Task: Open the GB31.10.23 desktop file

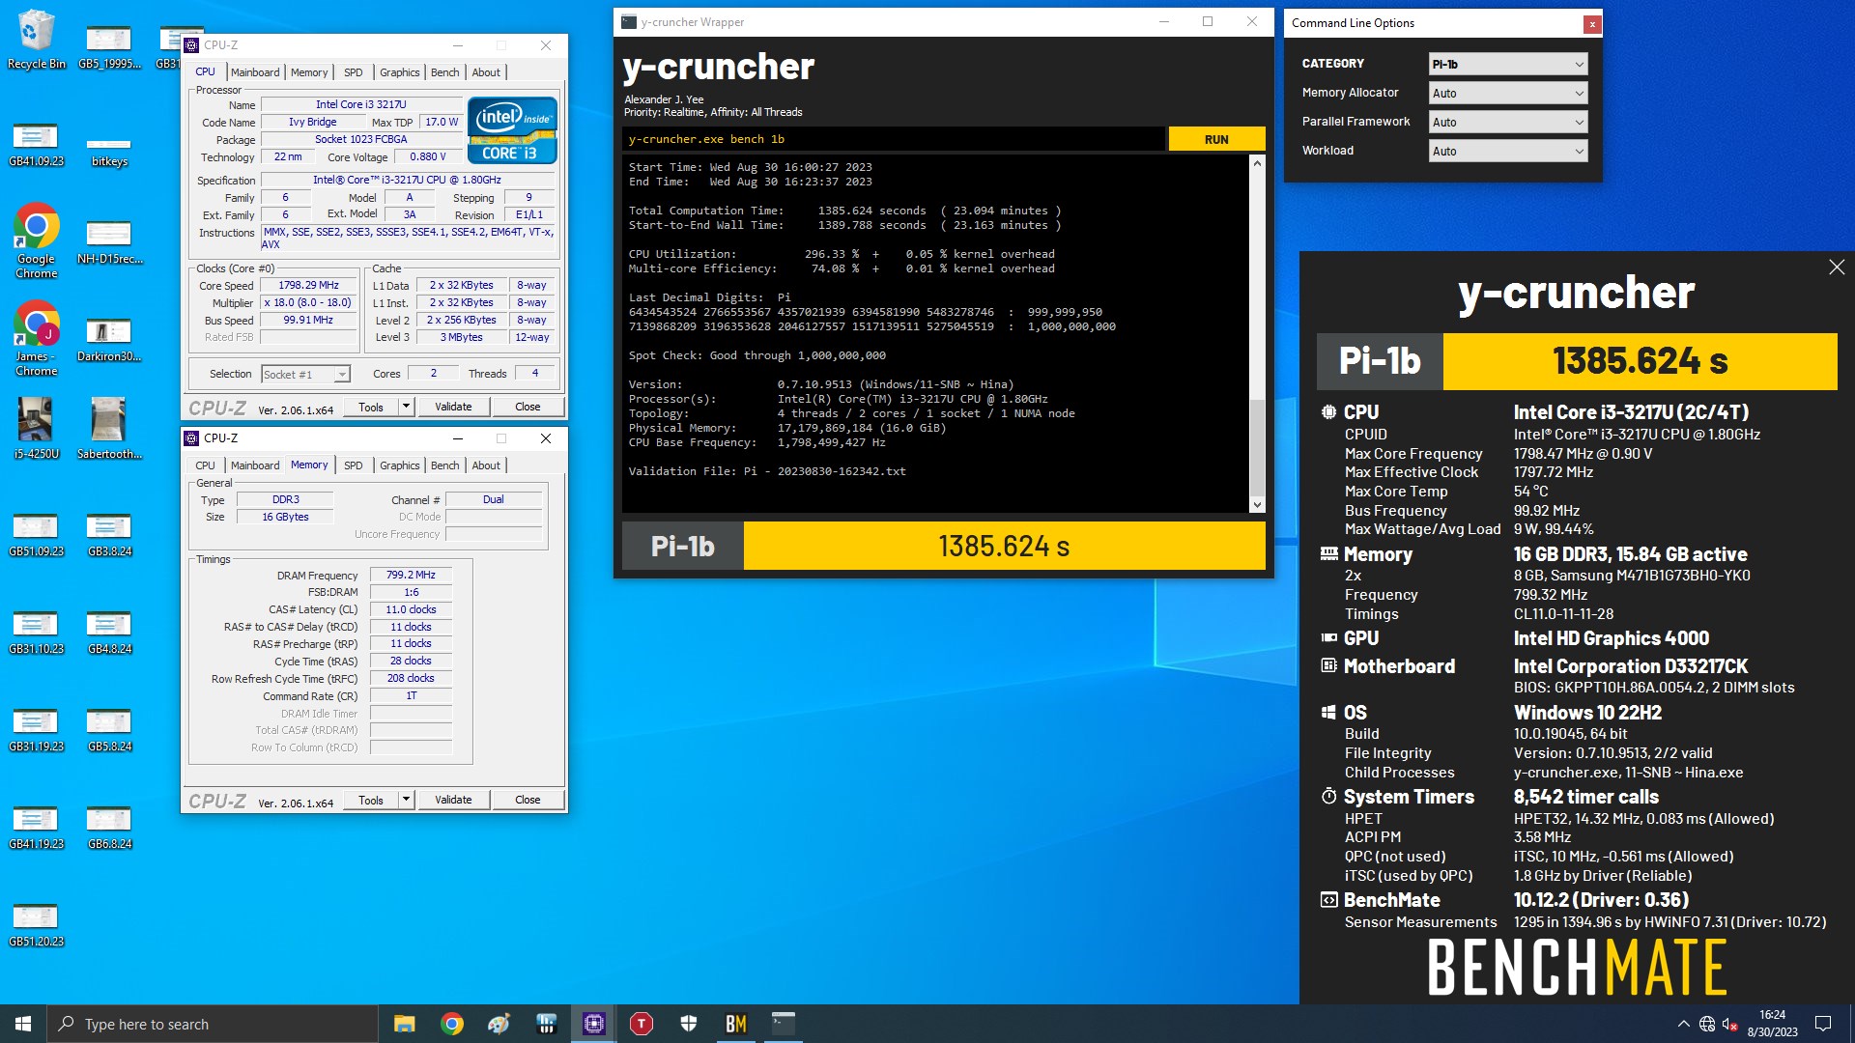Action: 37,631
